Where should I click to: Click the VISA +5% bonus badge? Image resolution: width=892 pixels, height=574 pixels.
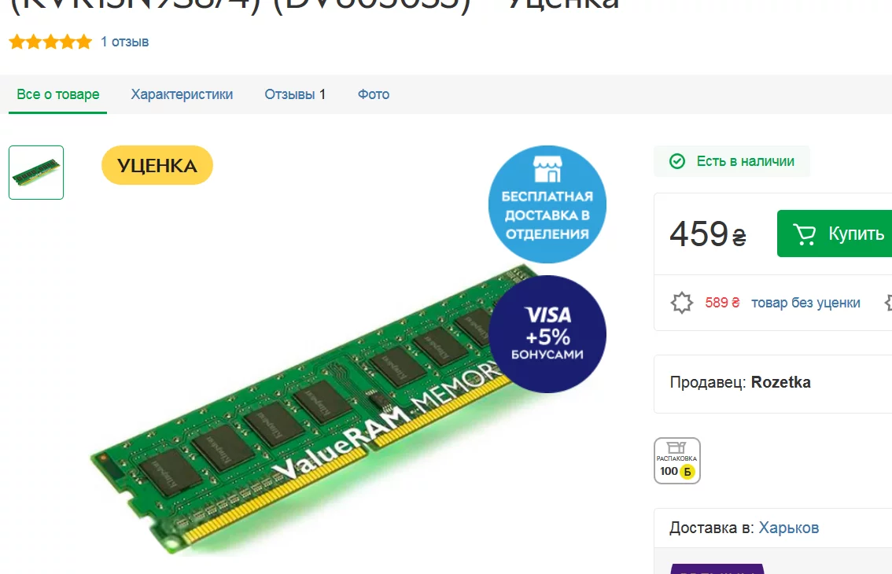point(547,334)
